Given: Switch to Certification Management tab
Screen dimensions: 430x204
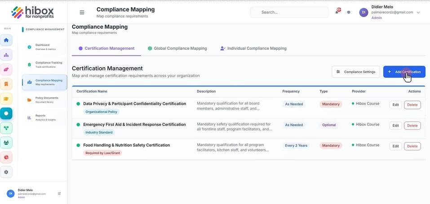Looking at the screenshot, I should point(106,48).
